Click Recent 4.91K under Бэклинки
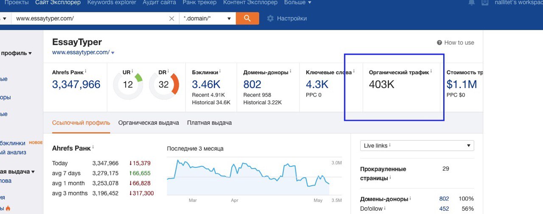 (x=208, y=95)
